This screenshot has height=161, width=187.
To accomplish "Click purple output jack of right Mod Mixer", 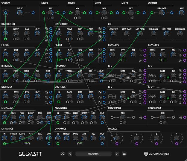I will pyautogui.click(x=185, y=118).
